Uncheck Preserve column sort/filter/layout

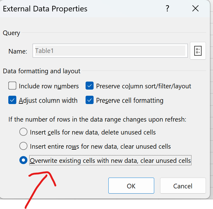[x=90, y=86]
